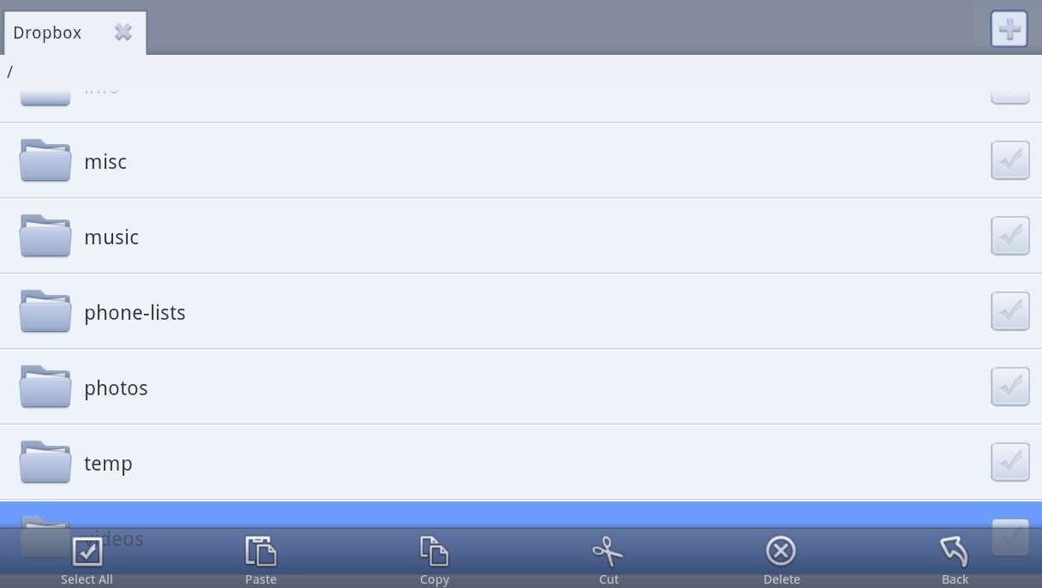Open the phone-lists folder

[521, 312]
